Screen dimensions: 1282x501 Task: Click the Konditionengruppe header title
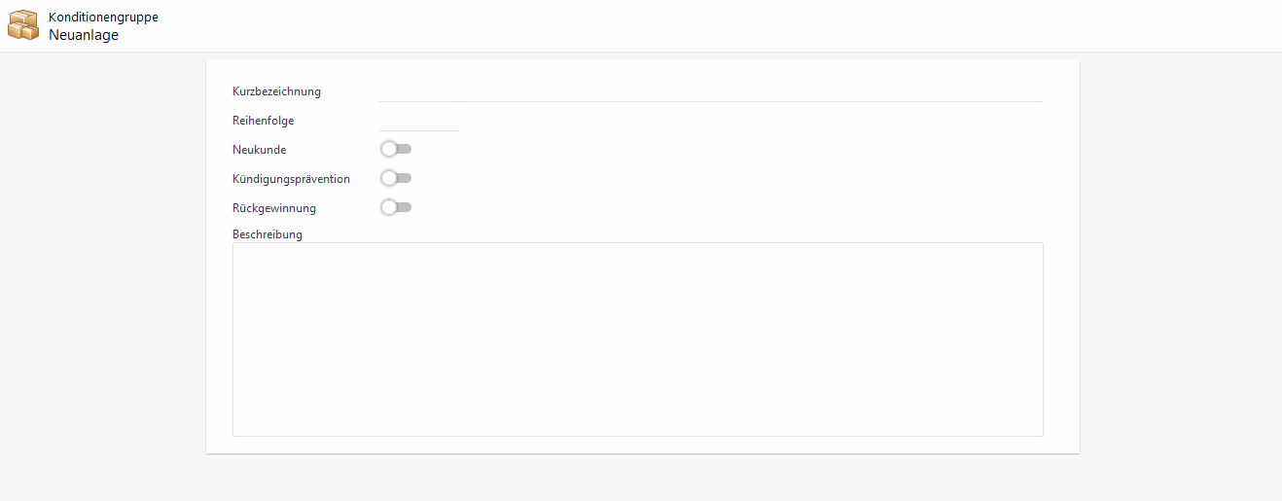click(x=103, y=17)
